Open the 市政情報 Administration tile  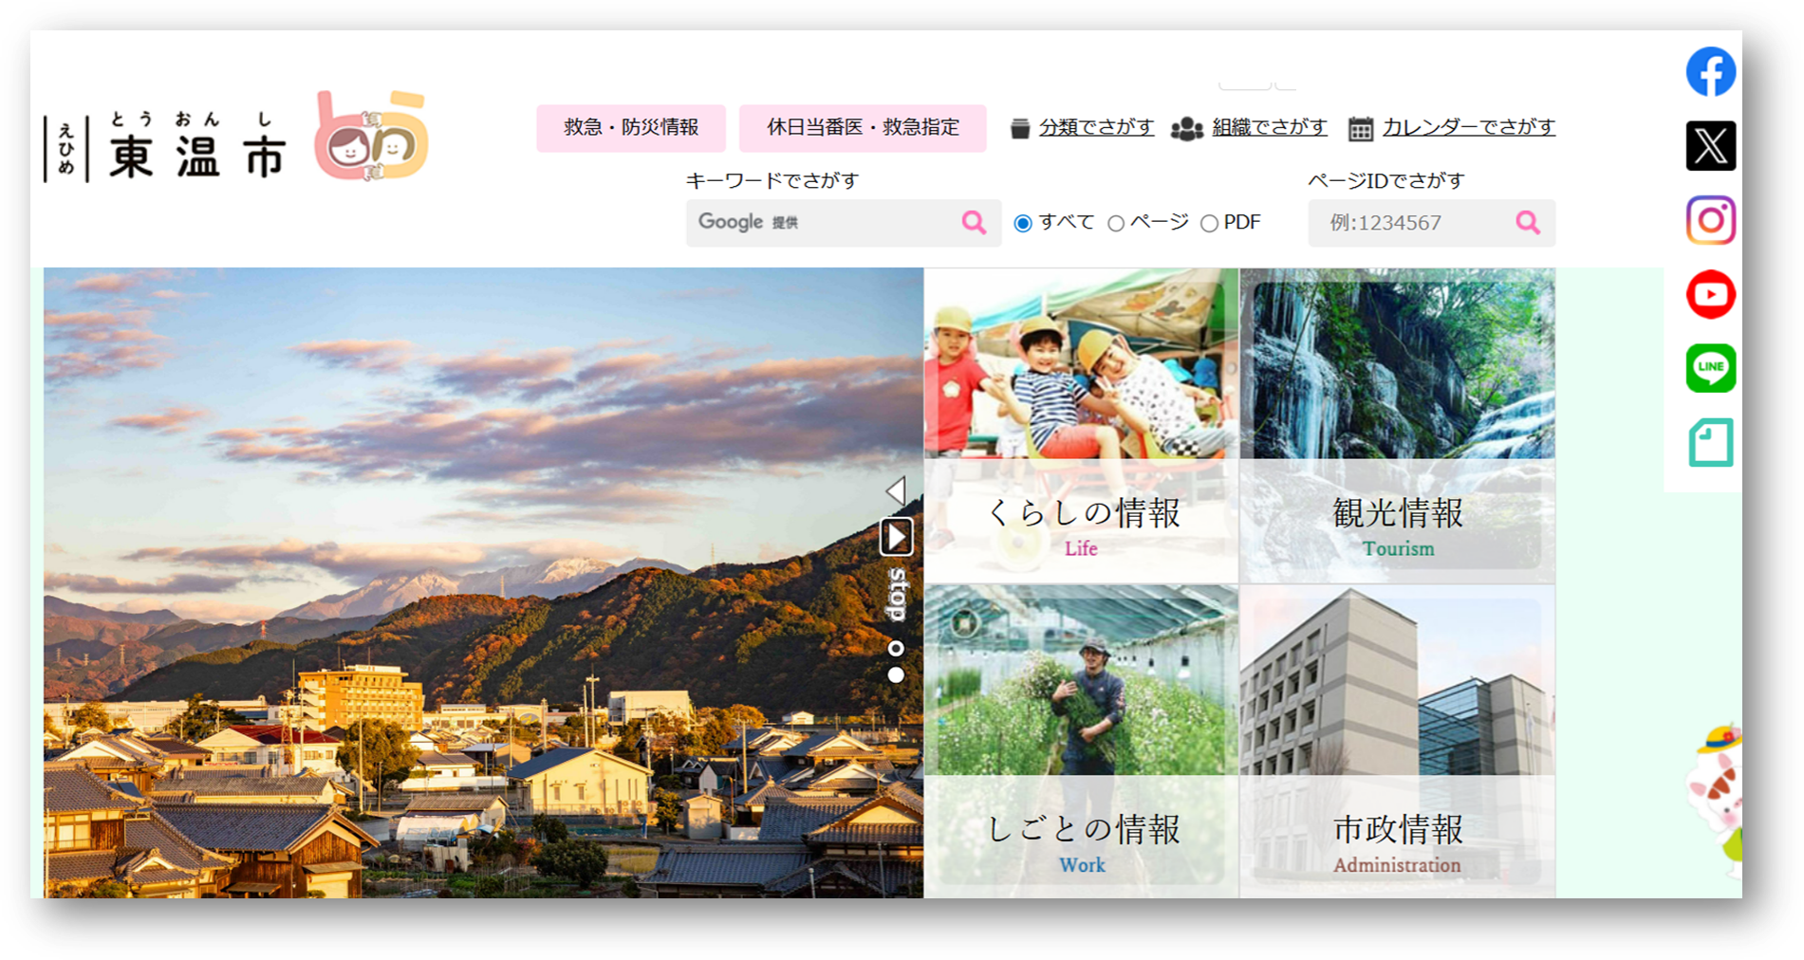point(1397,741)
